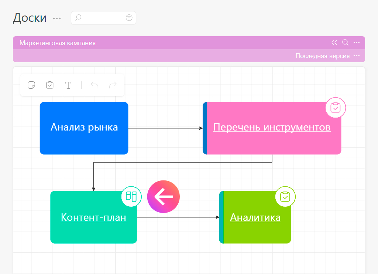The width and height of the screenshot is (378, 274).
Task: Open Доски heading more options menu
Action: 57,18
